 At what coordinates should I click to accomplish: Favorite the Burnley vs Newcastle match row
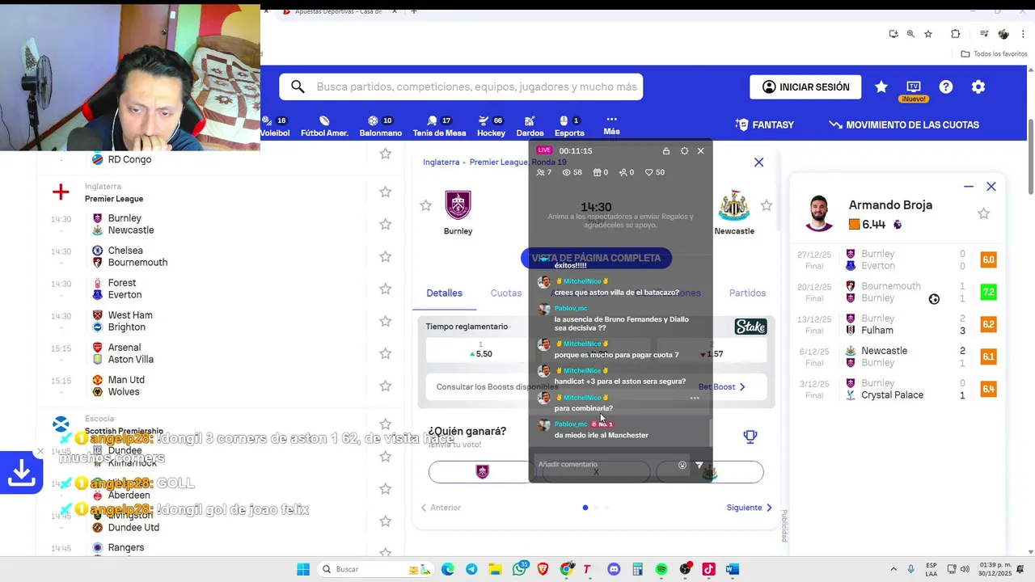point(386,224)
